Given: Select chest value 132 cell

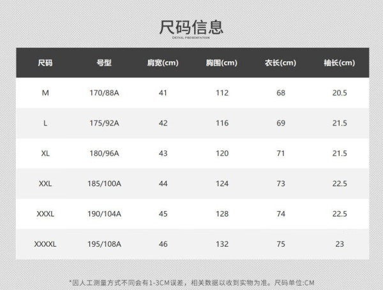Looking at the screenshot, I should (222, 244).
